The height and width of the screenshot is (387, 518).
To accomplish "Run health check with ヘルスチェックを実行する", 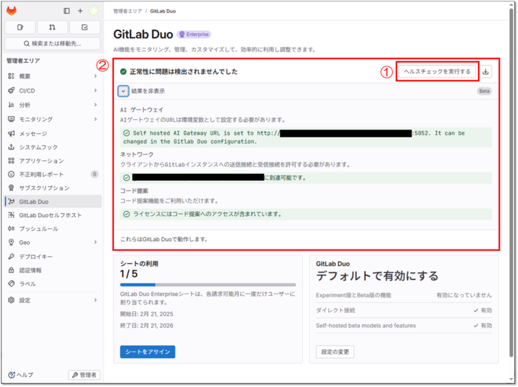I will click(x=437, y=71).
